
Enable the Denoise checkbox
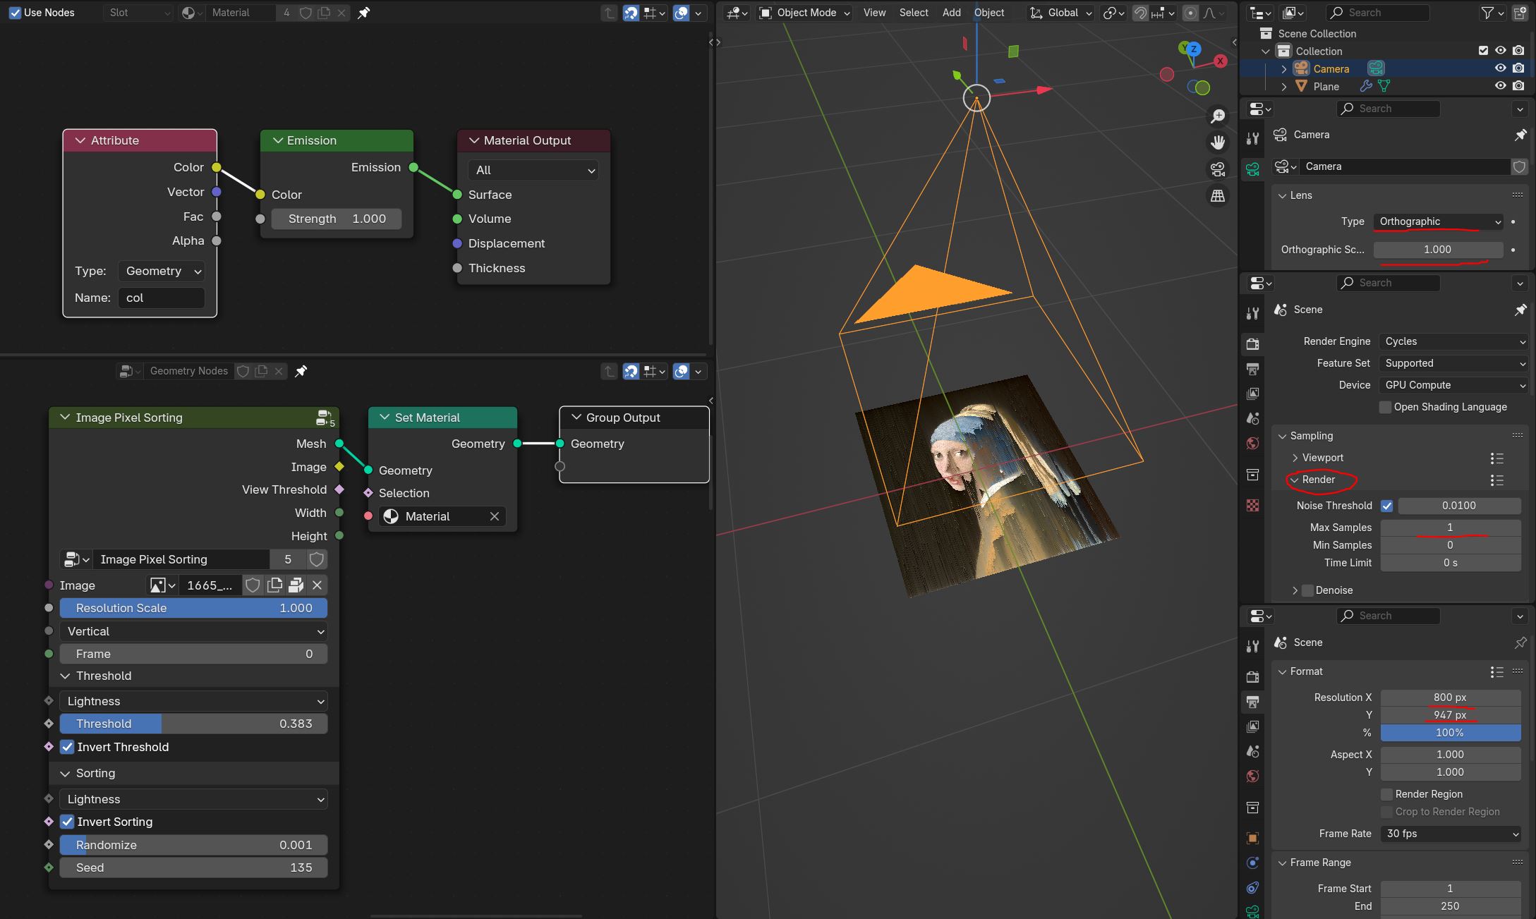pyautogui.click(x=1307, y=590)
